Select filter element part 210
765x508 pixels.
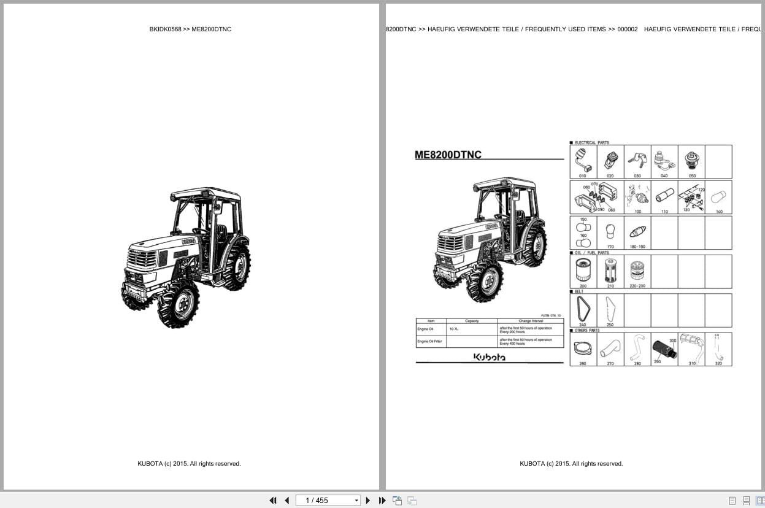click(x=610, y=272)
